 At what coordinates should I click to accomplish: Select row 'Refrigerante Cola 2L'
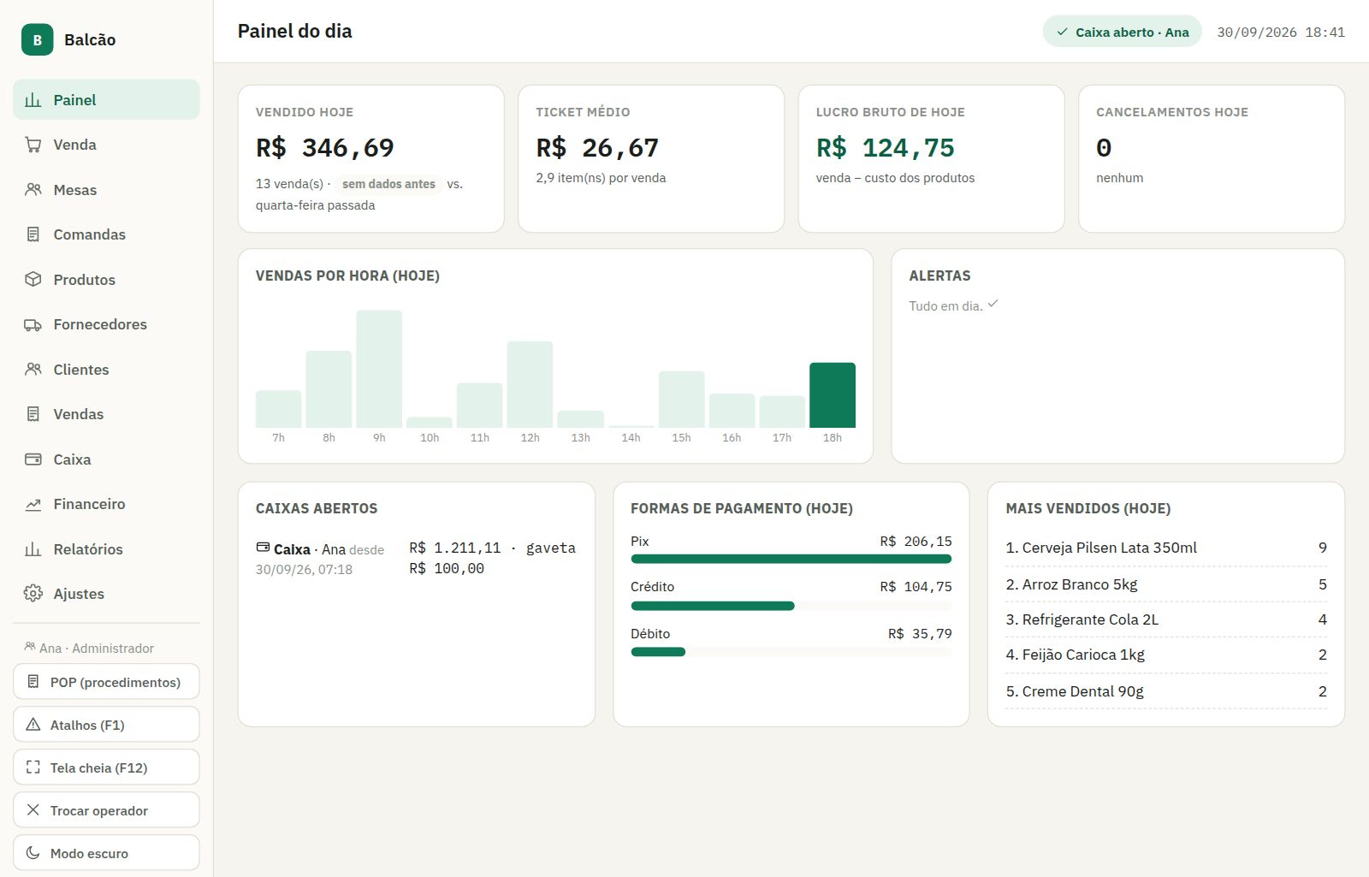1166,619
